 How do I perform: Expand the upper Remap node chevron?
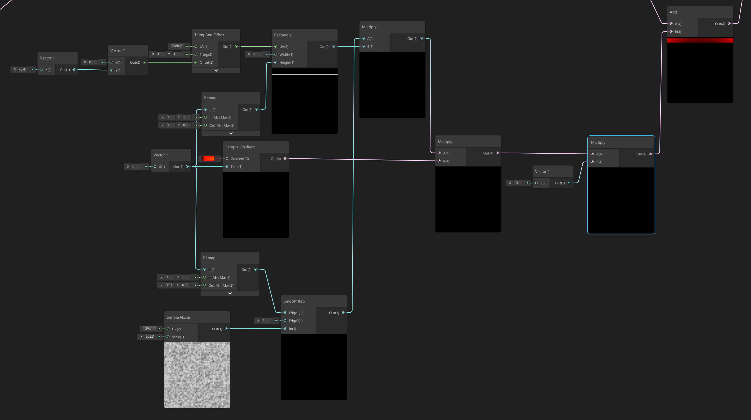click(231, 133)
